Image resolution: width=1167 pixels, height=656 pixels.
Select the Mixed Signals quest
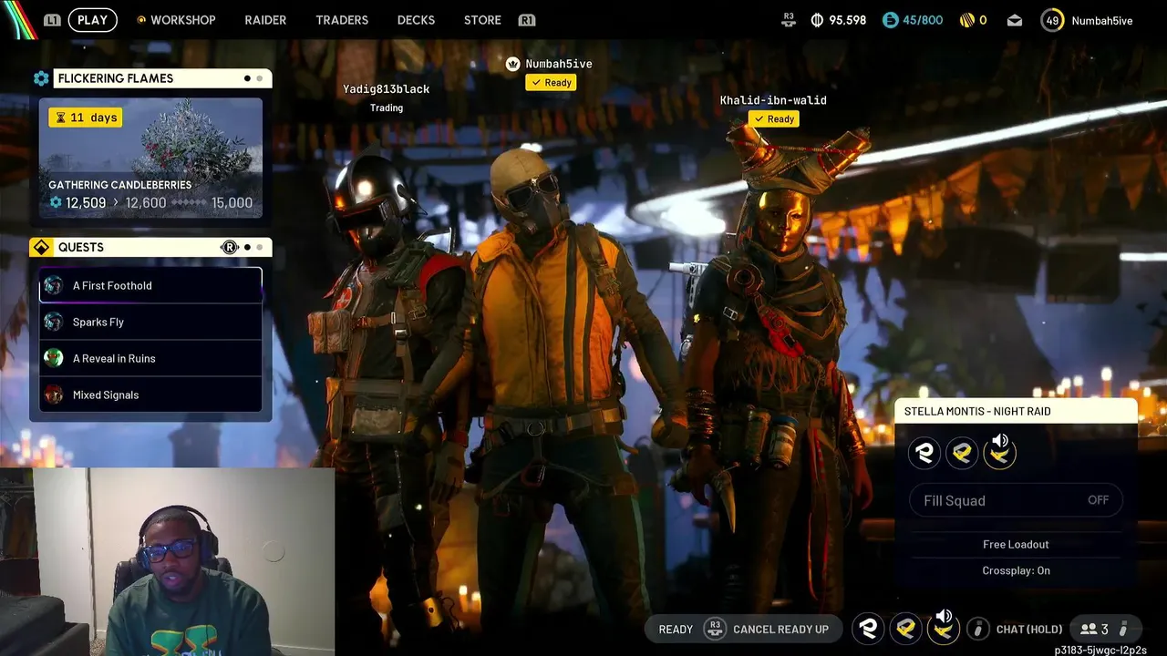(x=150, y=395)
